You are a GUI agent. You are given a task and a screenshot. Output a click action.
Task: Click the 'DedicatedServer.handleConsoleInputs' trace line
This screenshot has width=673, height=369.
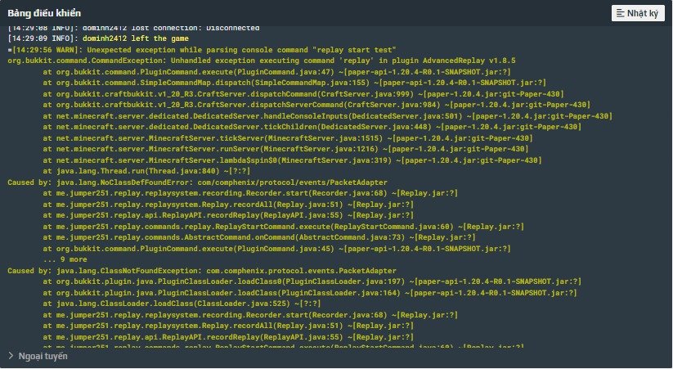327,116
